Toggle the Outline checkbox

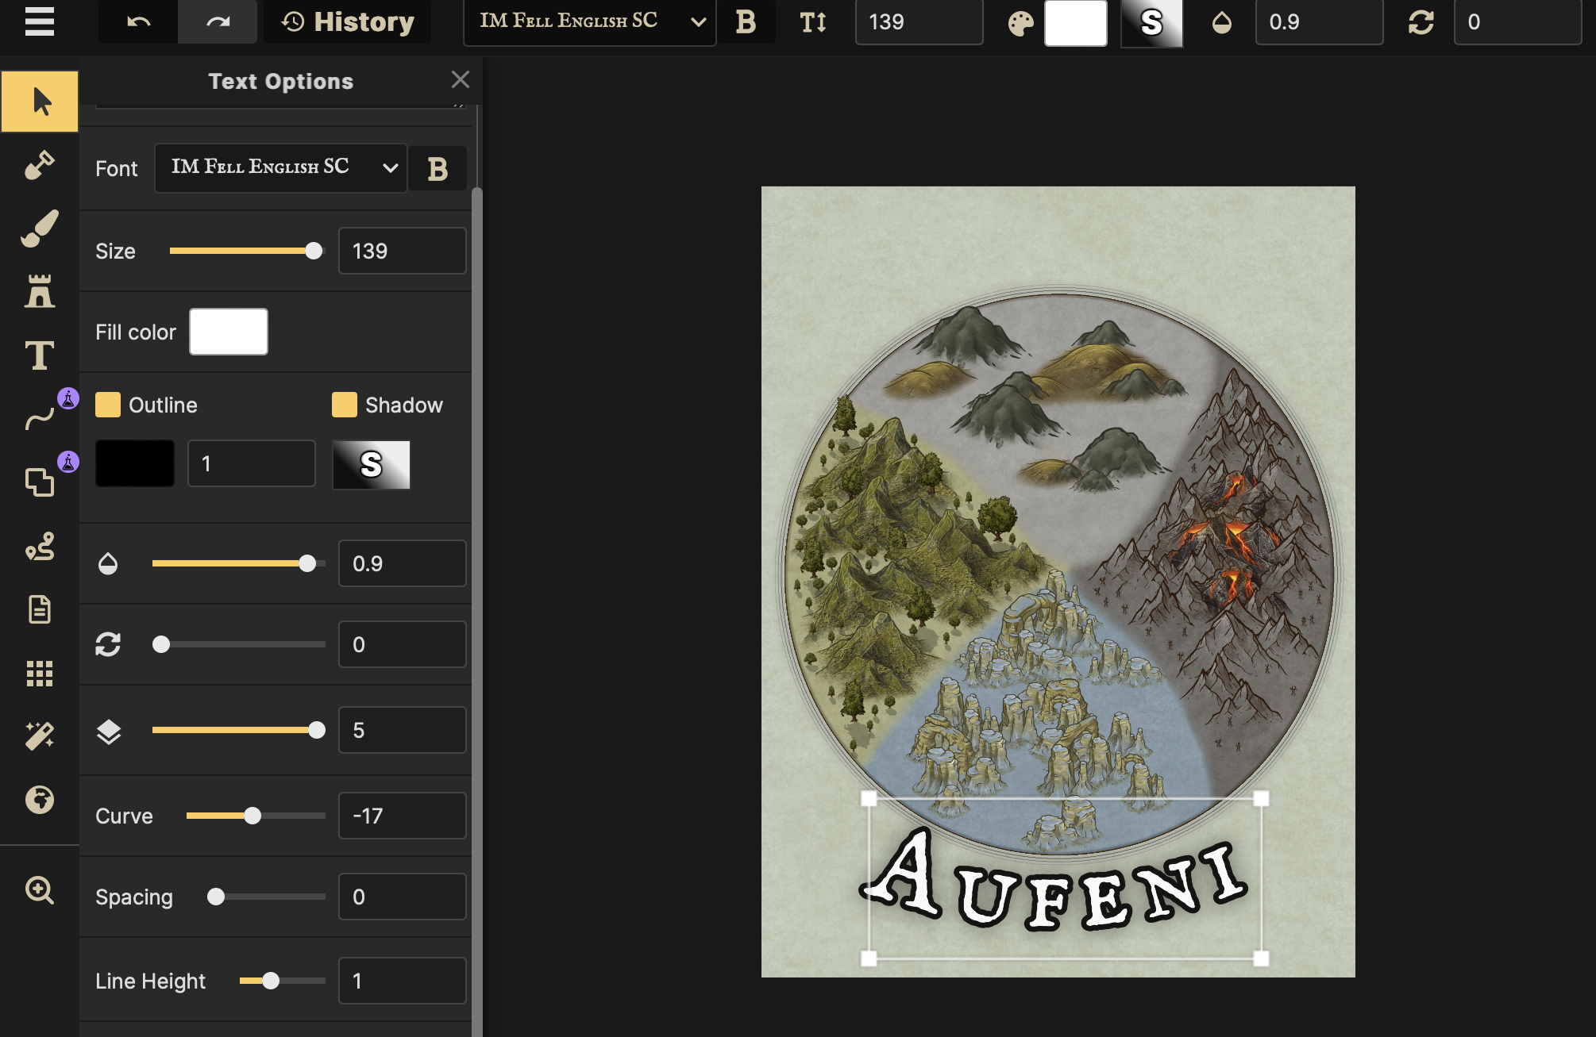click(108, 405)
